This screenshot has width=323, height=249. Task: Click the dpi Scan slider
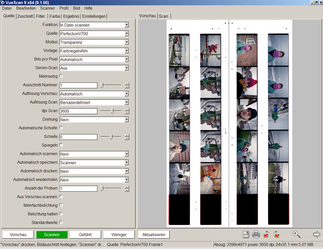point(111,111)
